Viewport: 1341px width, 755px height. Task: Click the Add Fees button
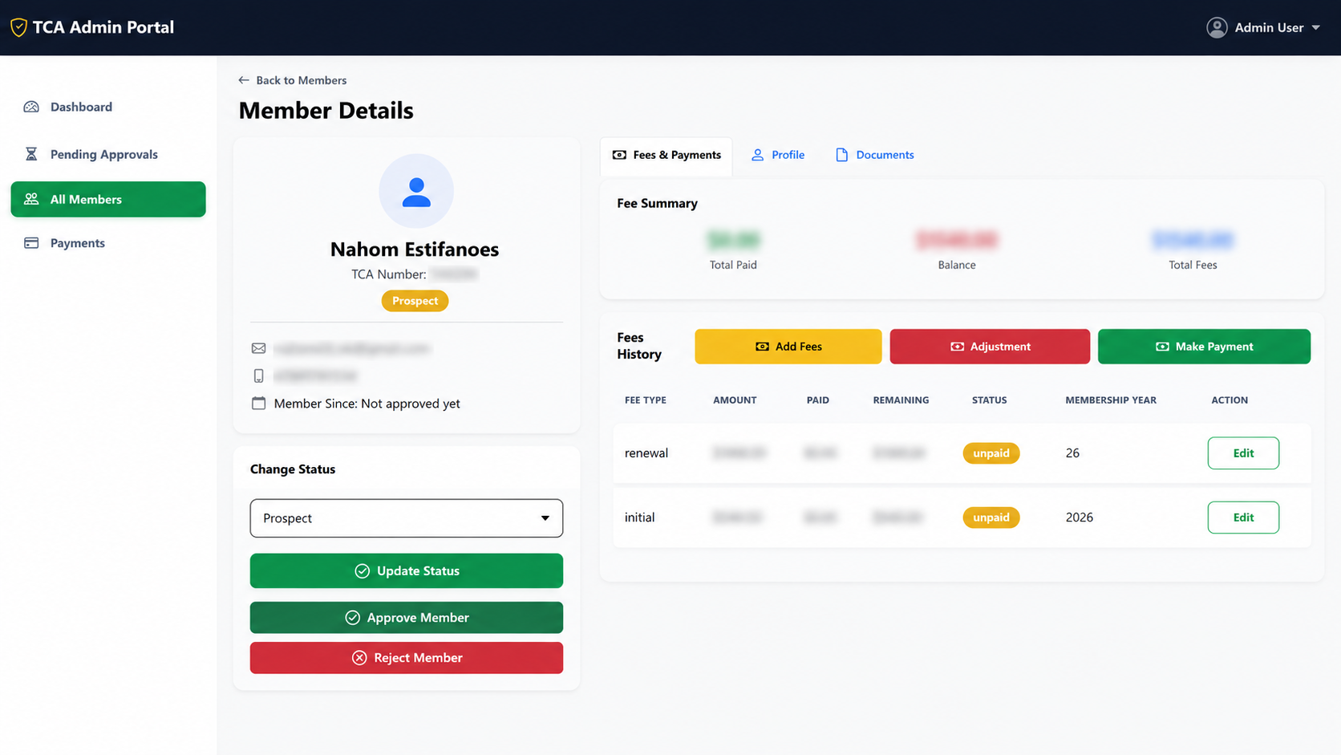(788, 347)
